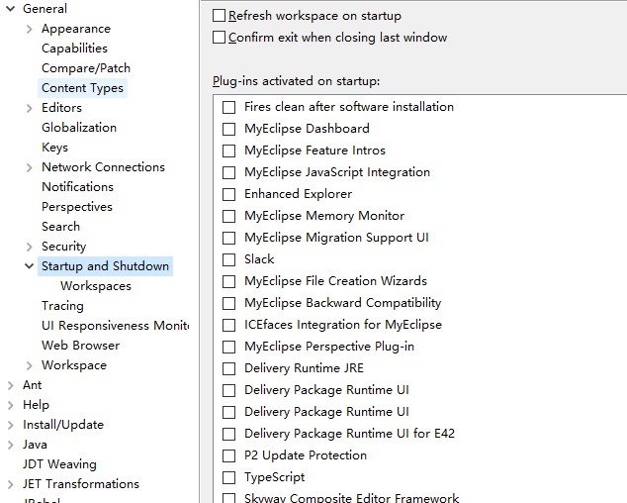The width and height of the screenshot is (627, 503).
Task: Expand the Install/Update node
Action: tap(11, 425)
